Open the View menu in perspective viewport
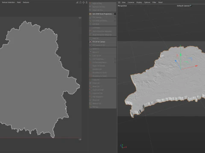Screen dimensions: 205x153 coord(123,2)
